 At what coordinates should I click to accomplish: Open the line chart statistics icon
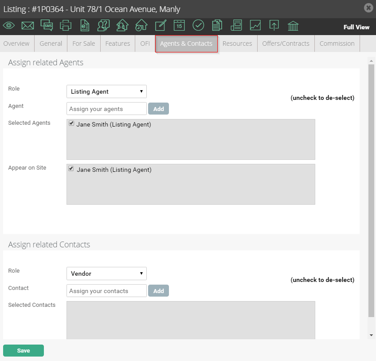[255, 25]
